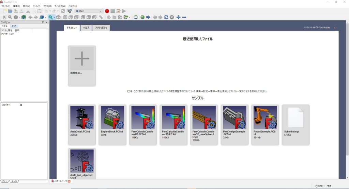Switch to the ヘルプ start page tab
349x189 pixels.
click(x=86, y=28)
